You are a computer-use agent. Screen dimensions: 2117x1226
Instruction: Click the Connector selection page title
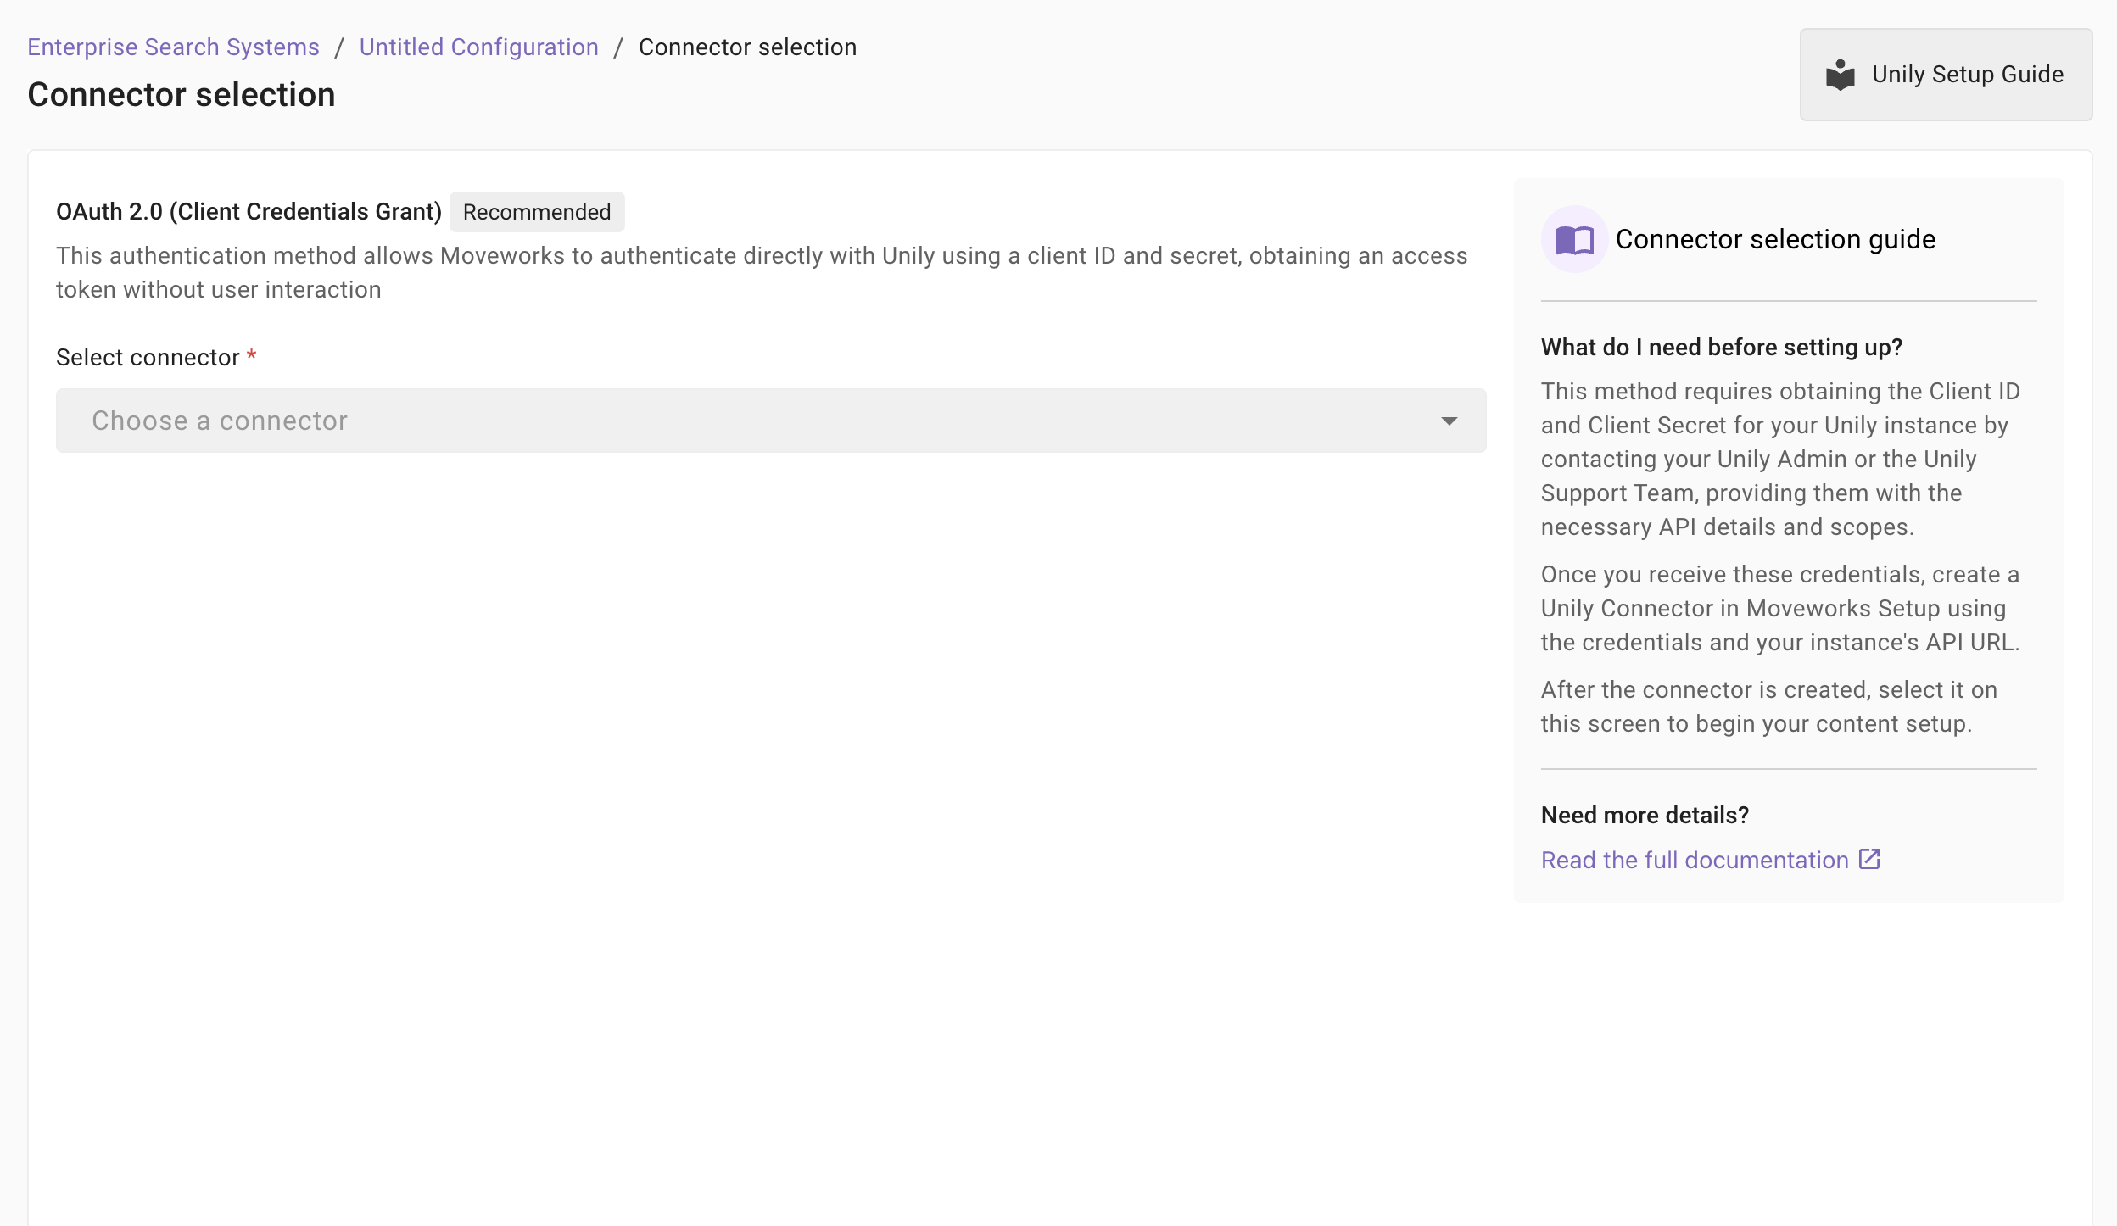point(182,94)
